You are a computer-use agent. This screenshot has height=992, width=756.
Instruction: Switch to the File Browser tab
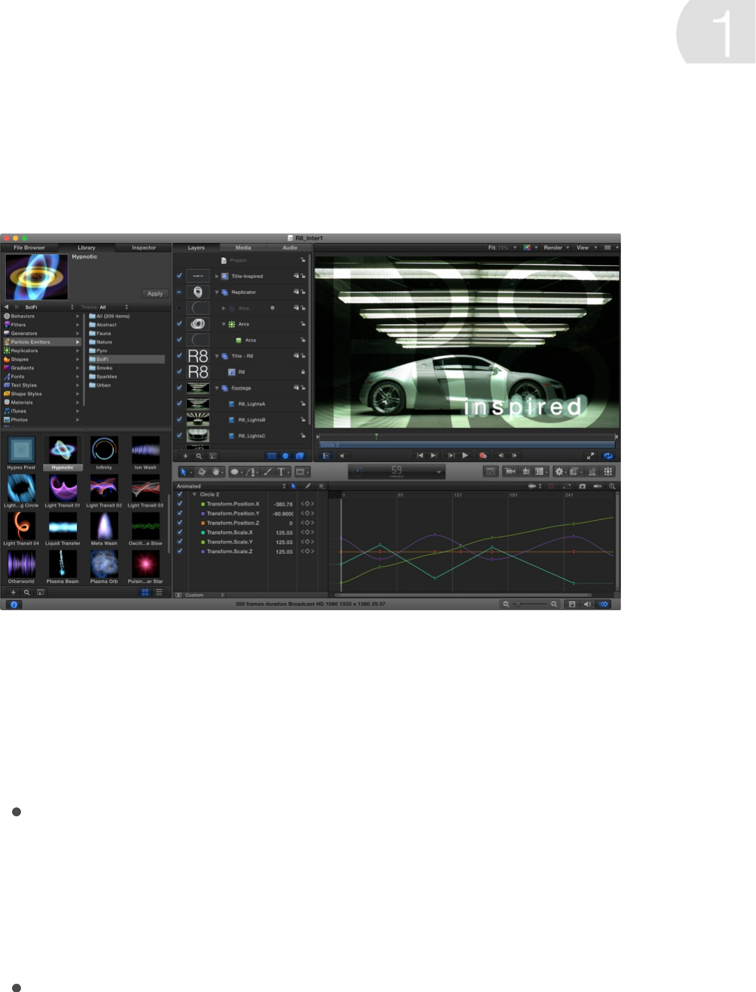[29, 248]
